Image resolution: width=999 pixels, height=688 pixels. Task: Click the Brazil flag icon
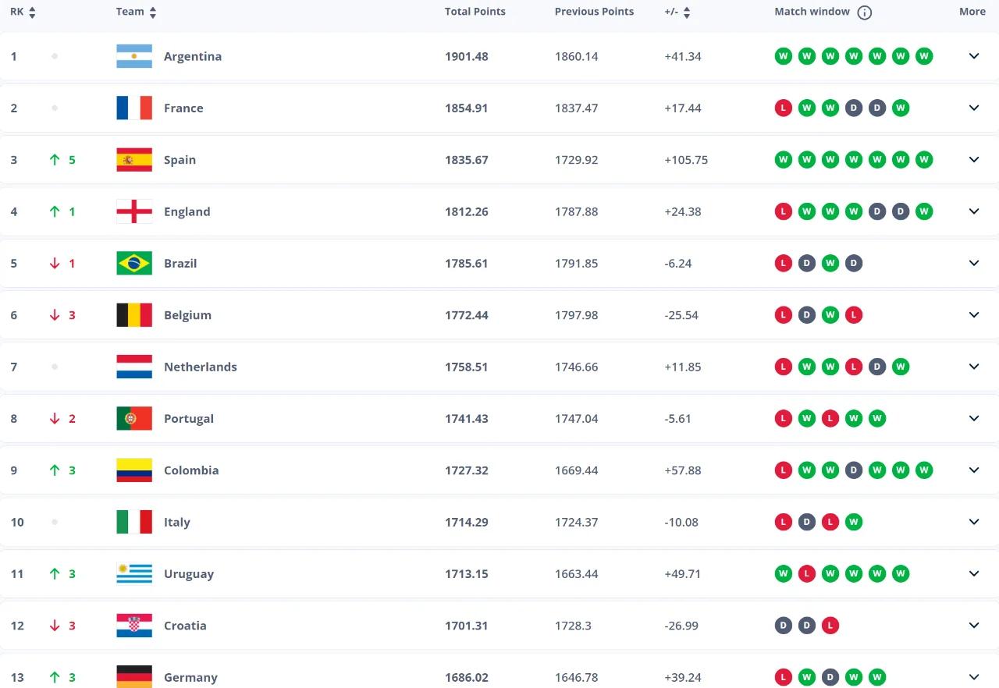[134, 264]
